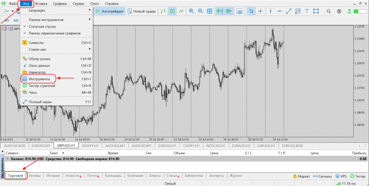
Task: Uncheck Панель переключения графиков option
Action: coord(57,33)
